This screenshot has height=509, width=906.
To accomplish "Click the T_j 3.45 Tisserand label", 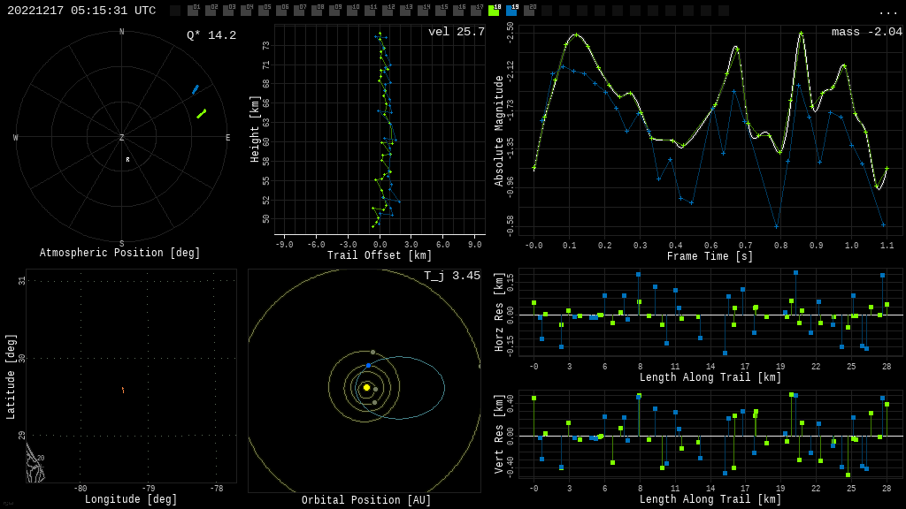I will coord(451,276).
